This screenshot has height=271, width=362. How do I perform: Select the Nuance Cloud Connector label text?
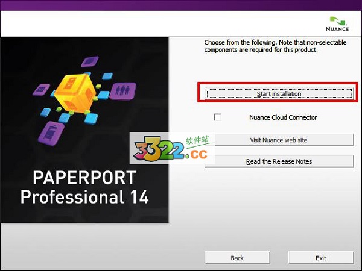click(283, 117)
